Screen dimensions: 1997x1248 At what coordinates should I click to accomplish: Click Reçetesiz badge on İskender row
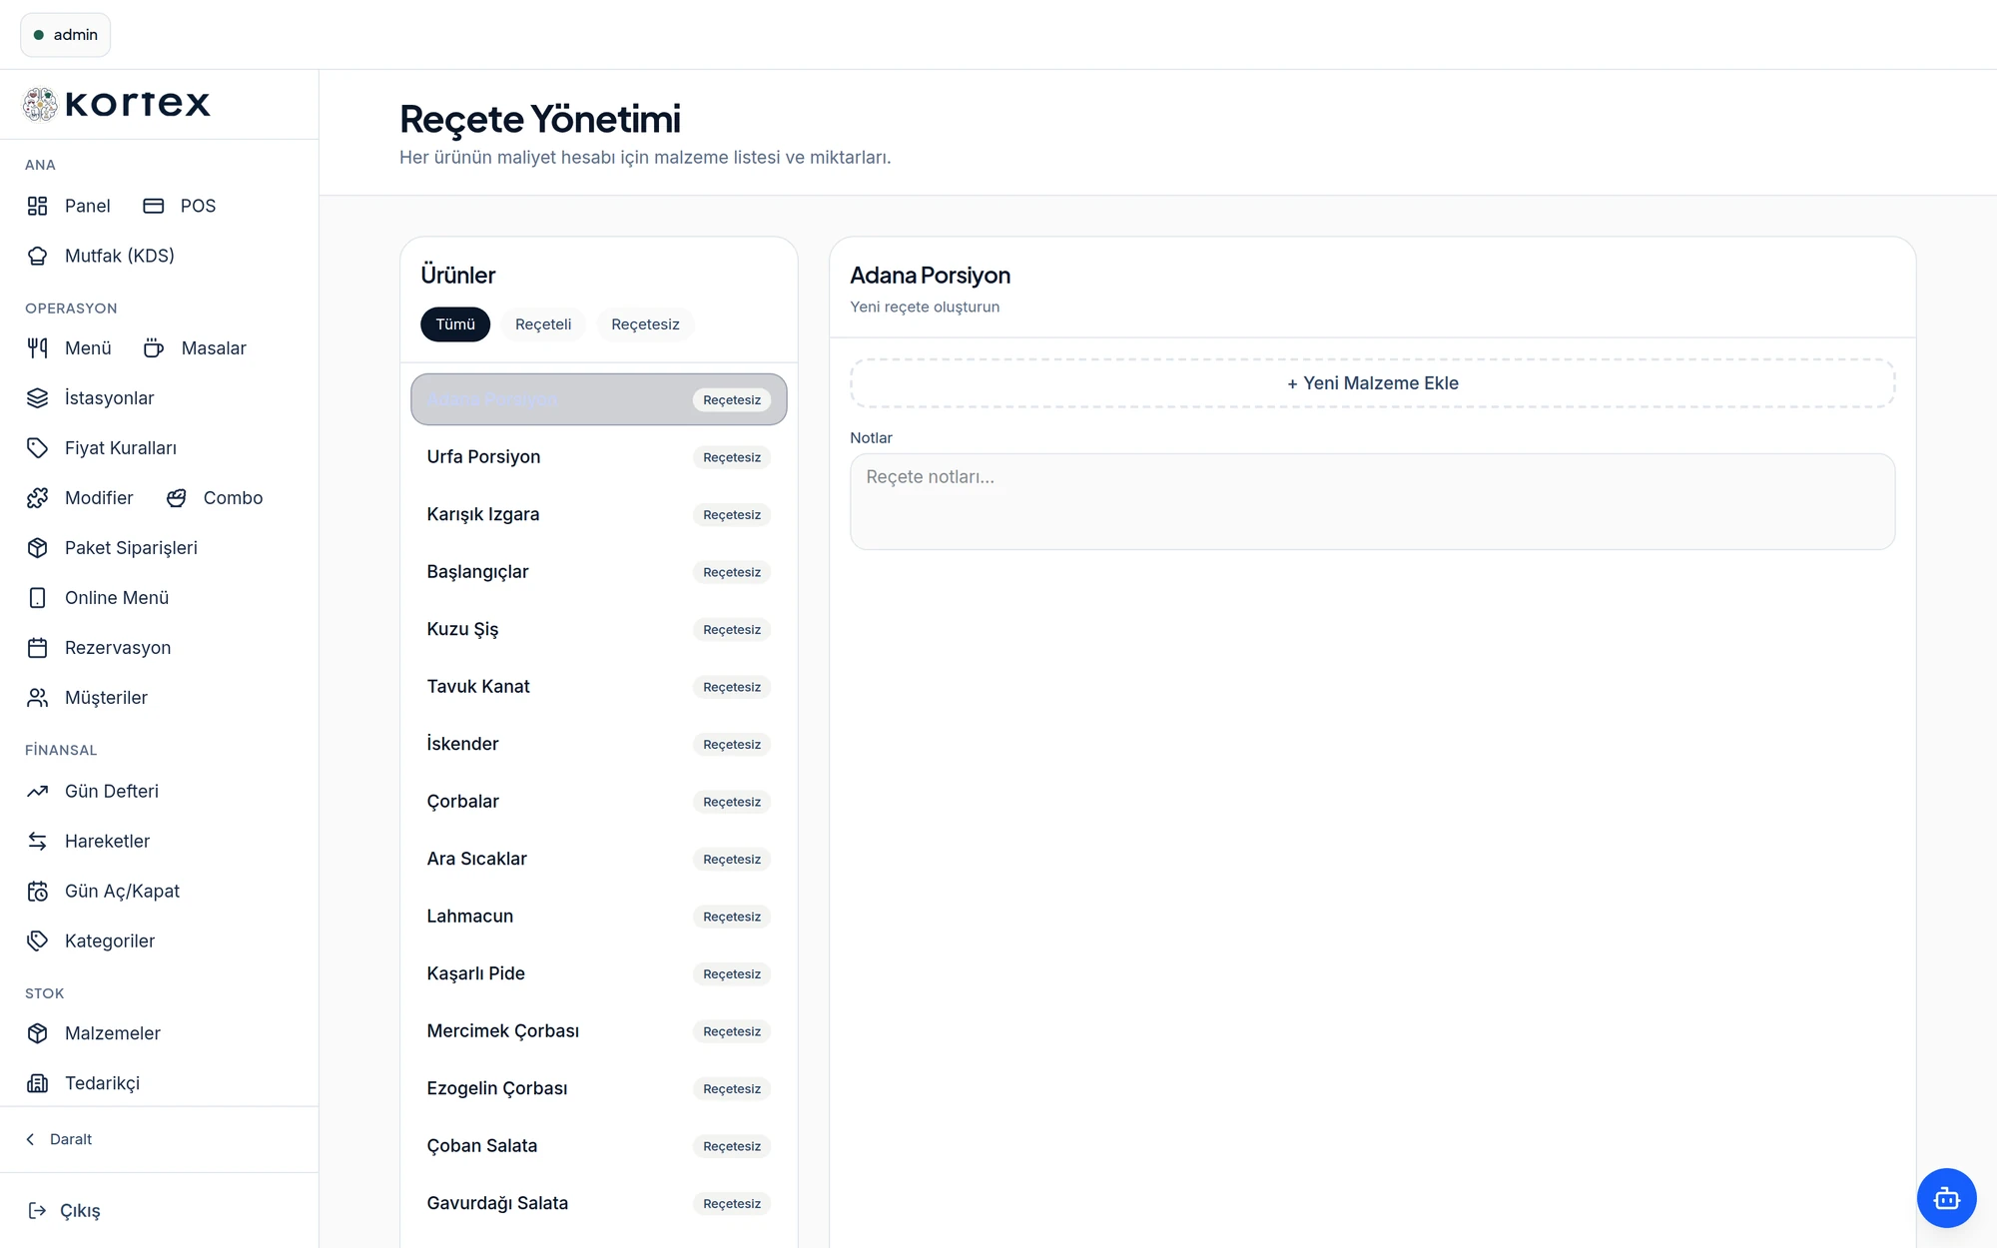(732, 745)
